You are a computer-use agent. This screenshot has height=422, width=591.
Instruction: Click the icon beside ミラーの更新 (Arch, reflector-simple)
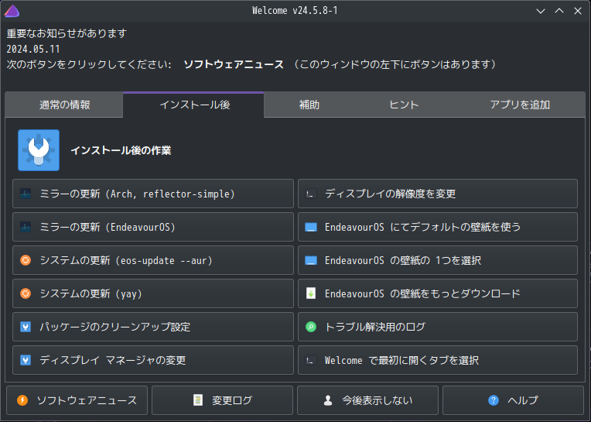(26, 194)
